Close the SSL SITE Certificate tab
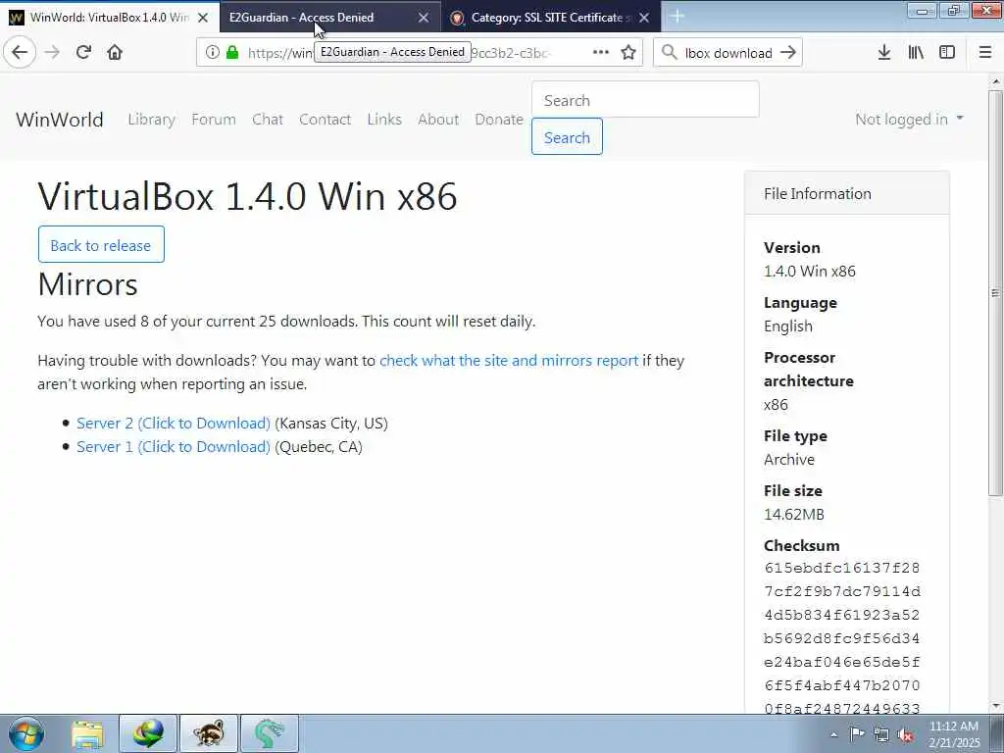Viewport: 1004px width, 753px height. click(644, 18)
